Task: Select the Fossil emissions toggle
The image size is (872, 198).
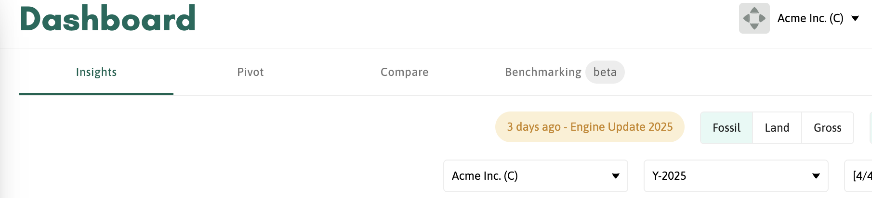Action: tap(726, 128)
